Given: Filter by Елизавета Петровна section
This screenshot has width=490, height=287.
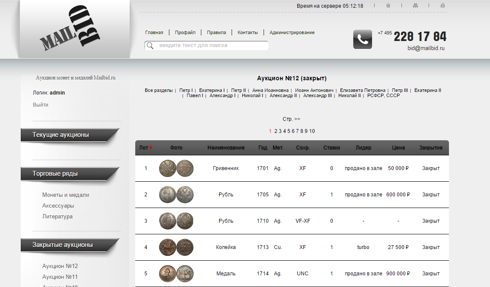Looking at the screenshot, I should (363, 90).
